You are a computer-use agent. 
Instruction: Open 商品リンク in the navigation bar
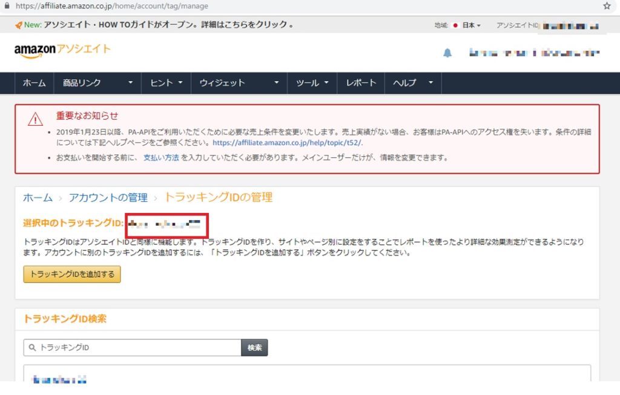click(x=82, y=83)
